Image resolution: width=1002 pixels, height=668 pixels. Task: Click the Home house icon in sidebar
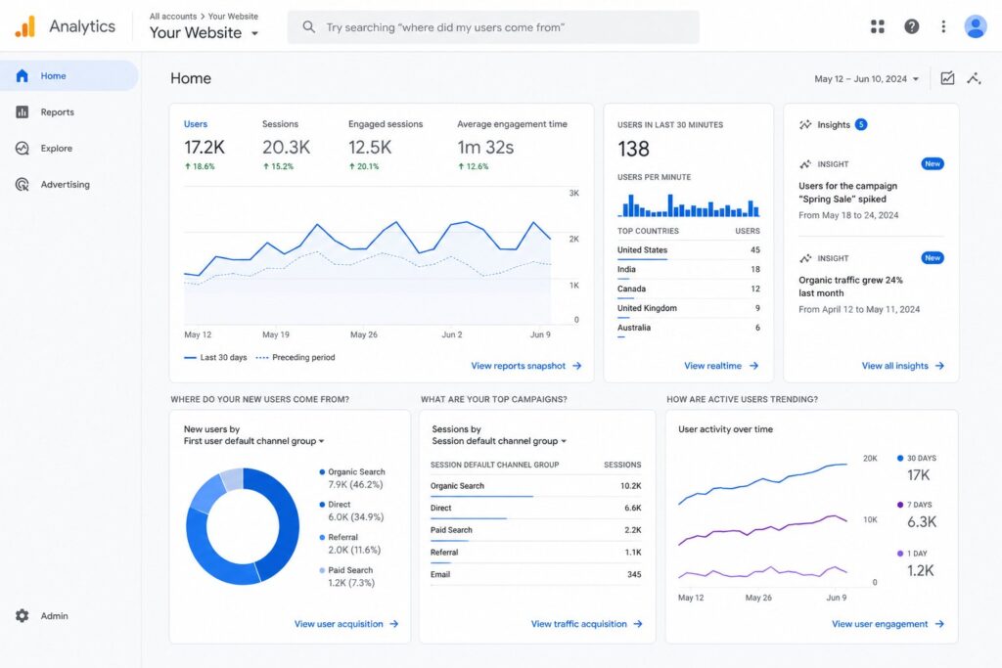[22, 75]
